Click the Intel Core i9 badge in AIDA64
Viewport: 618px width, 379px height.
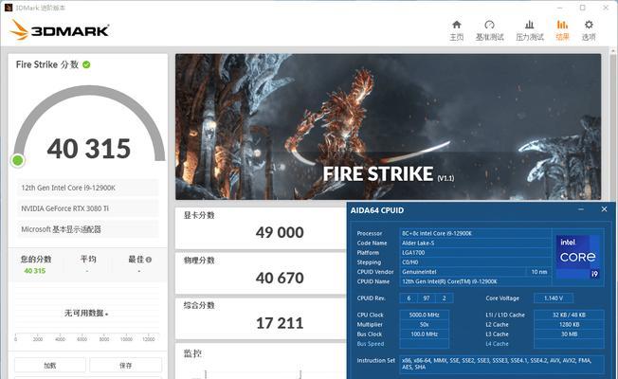(x=578, y=257)
